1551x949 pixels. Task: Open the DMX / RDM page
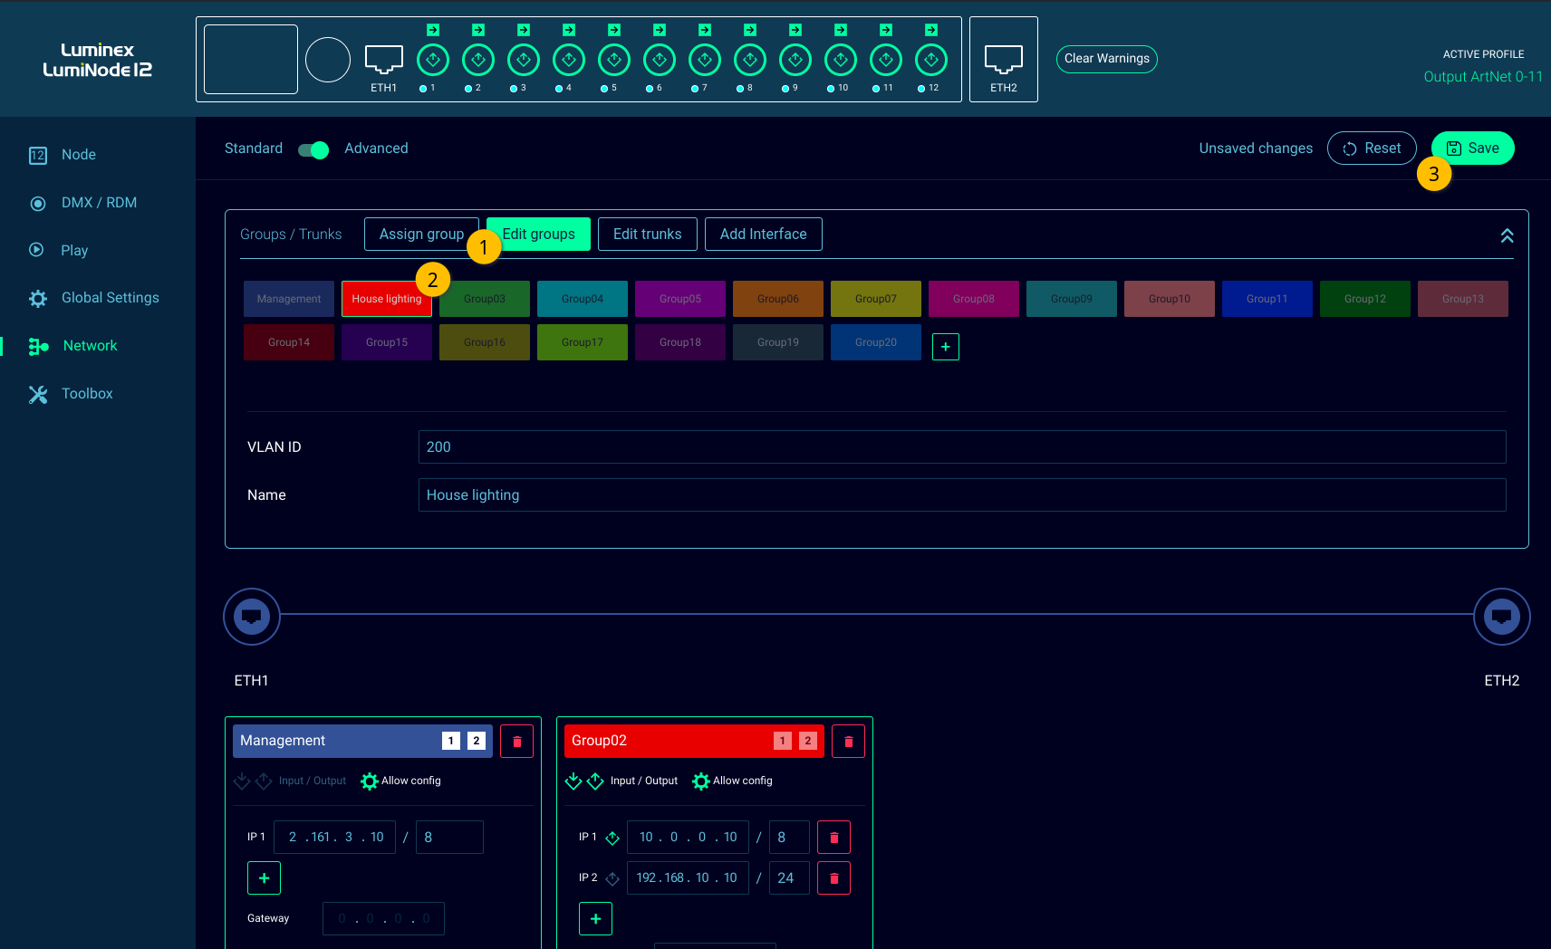click(99, 203)
